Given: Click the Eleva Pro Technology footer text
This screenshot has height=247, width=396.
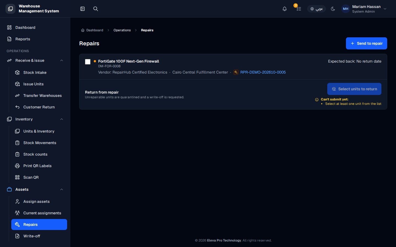Looking at the screenshot, I should tap(224, 240).
